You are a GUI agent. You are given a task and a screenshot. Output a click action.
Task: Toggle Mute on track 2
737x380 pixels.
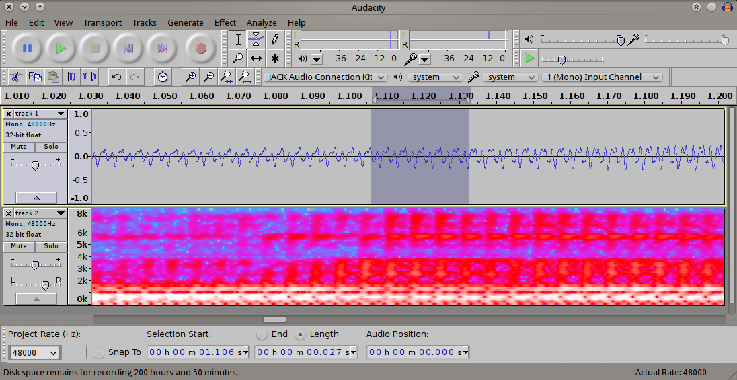(x=19, y=246)
